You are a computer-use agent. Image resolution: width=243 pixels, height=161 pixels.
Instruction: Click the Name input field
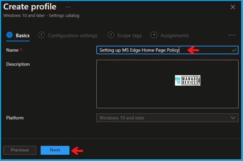pyautogui.click(x=167, y=50)
